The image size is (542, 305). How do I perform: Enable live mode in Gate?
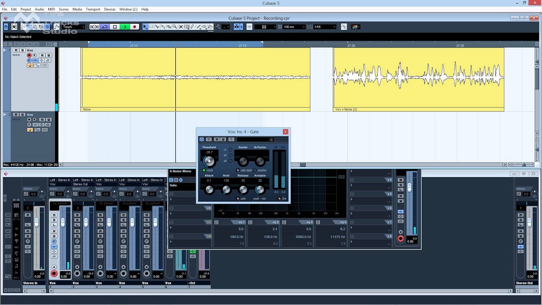279,198
